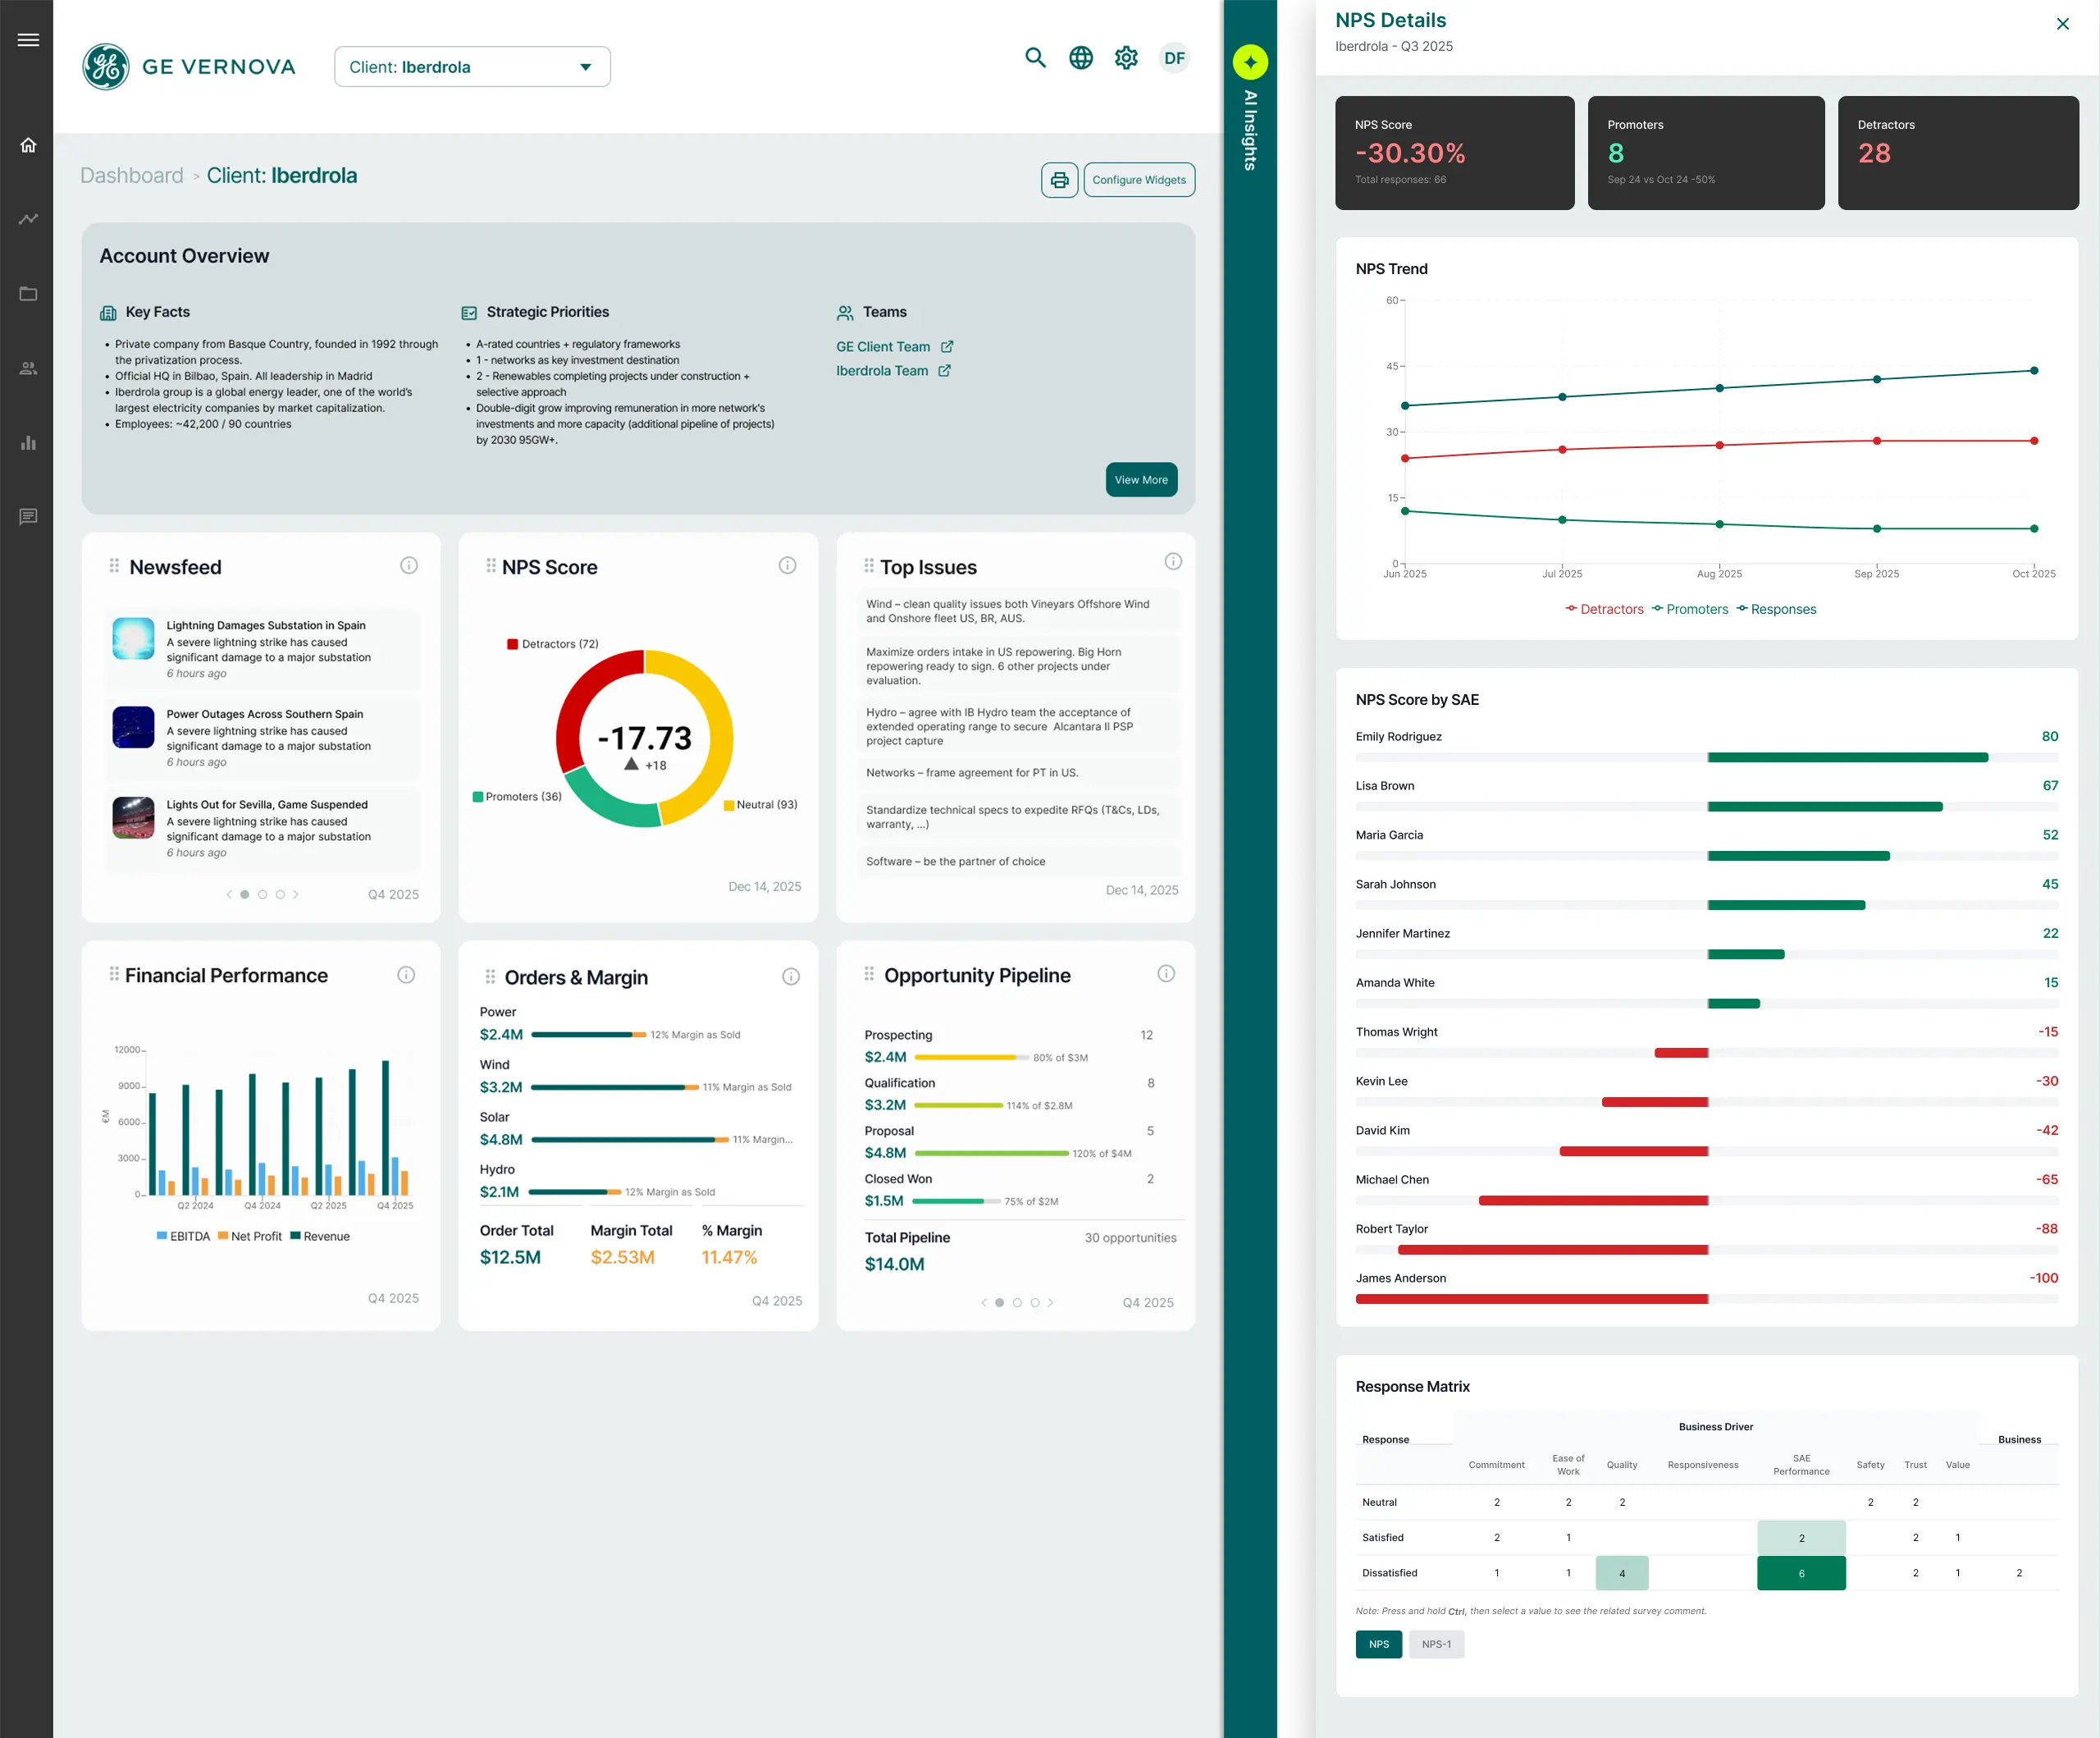Open the print dialog via the printer icon
The image size is (2100, 1738).
[1060, 180]
